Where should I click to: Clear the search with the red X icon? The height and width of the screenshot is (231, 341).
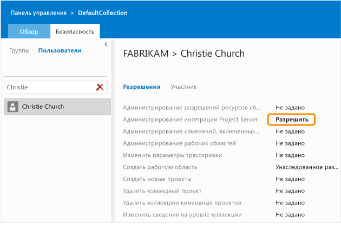100,87
